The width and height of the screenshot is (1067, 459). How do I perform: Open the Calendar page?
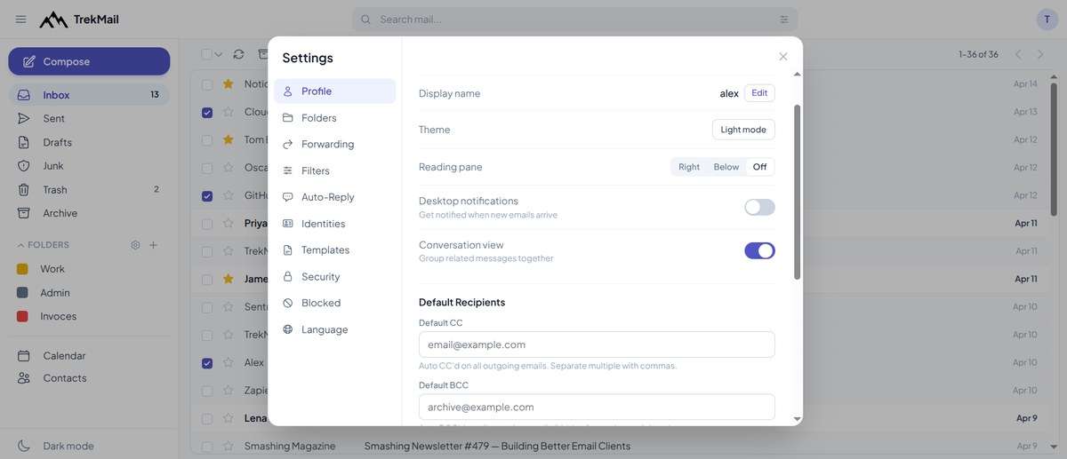tap(89, 355)
